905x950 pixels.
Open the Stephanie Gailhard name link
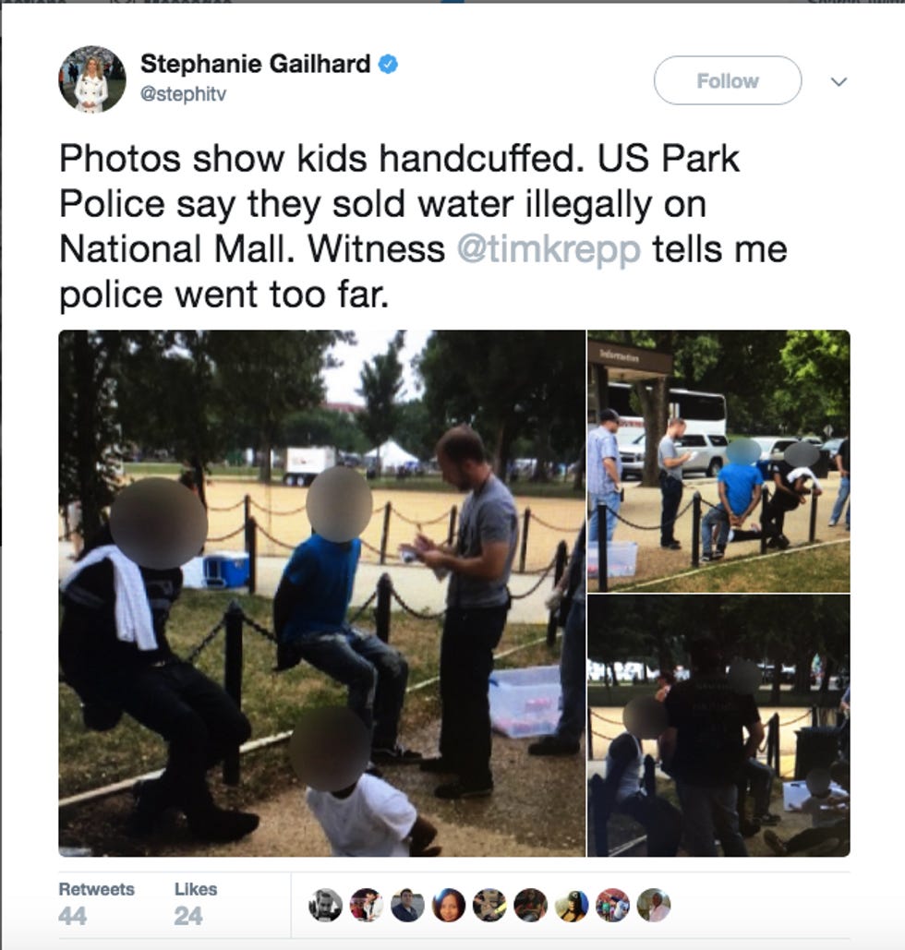[255, 64]
